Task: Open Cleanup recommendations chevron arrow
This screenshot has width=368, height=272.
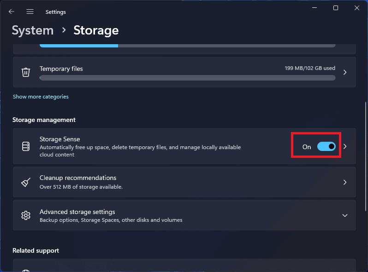Action: (345, 182)
